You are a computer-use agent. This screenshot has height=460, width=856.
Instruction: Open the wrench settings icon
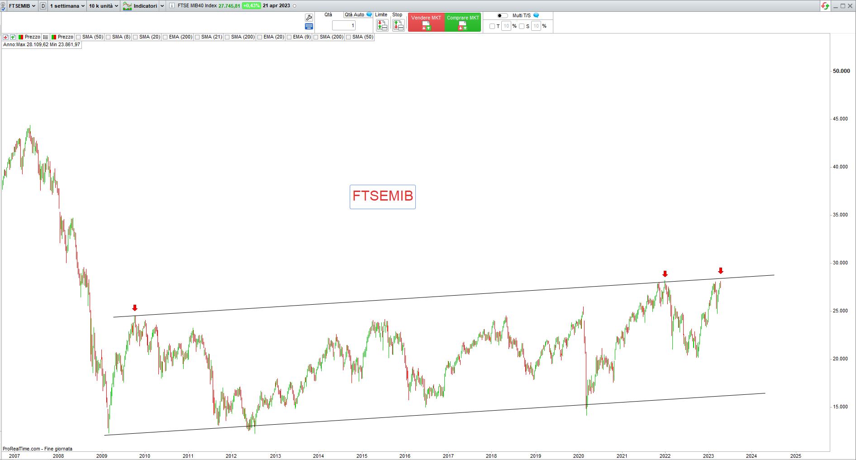point(309,17)
